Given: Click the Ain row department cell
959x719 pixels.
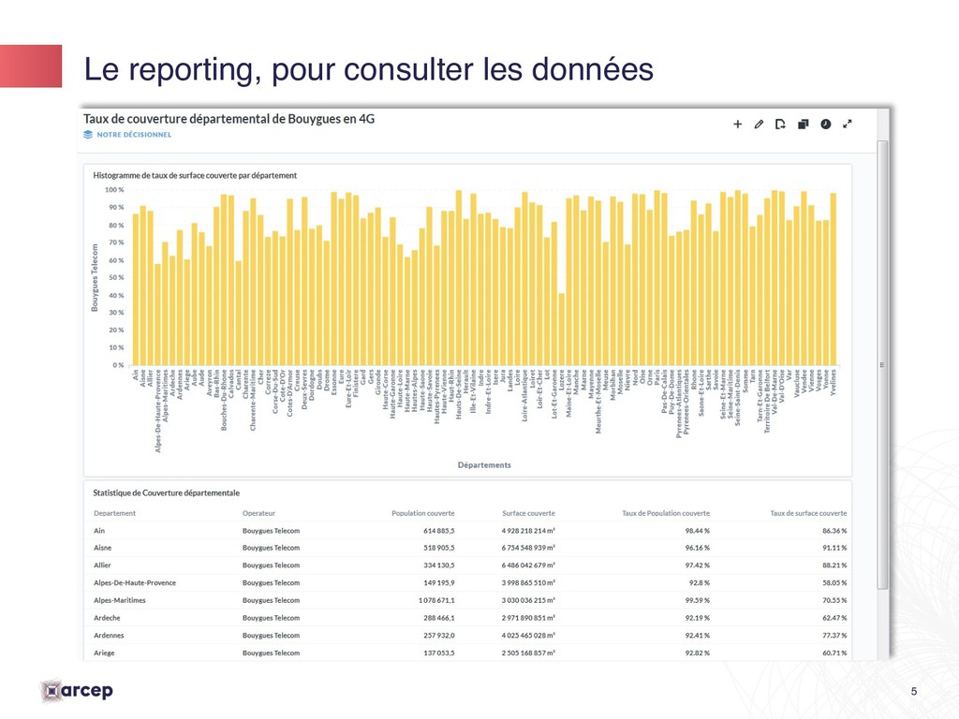Looking at the screenshot, I should click(x=99, y=531).
